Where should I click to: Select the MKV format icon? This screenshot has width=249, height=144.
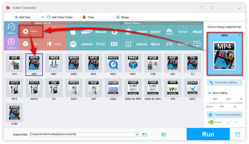click(x=54, y=63)
